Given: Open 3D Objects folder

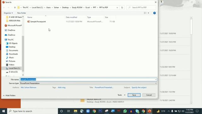Looking at the screenshot, I should pyautogui.click(x=12, y=43).
